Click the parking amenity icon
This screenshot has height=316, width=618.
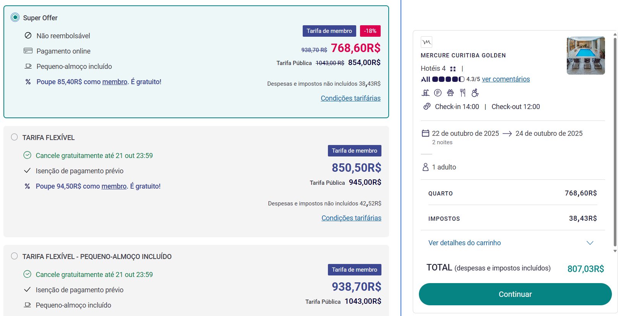(x=438, y=93)
